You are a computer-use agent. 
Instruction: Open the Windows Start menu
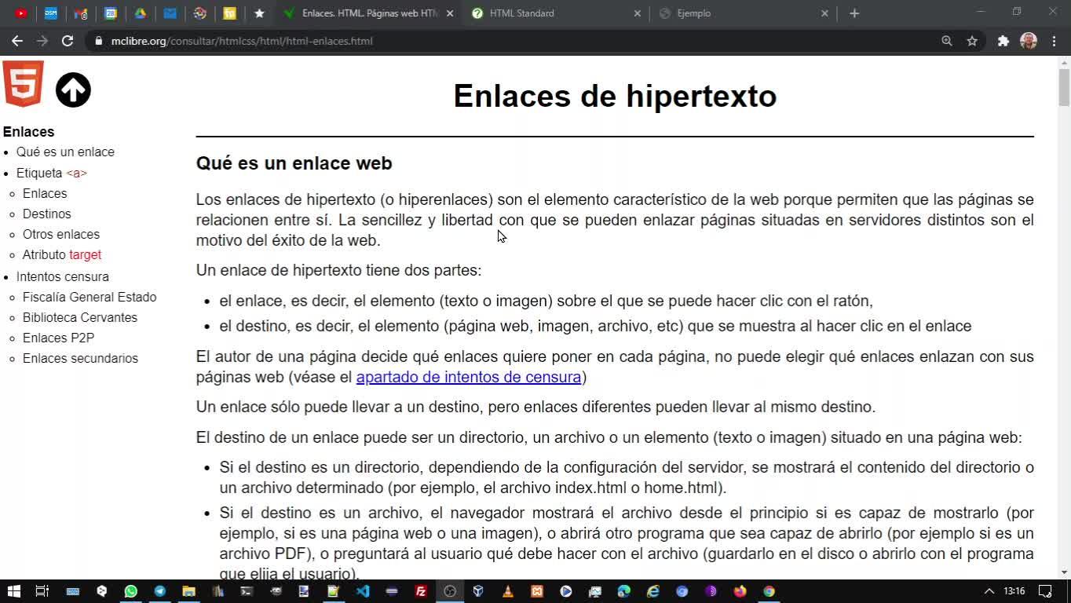click(x=13, y=591)
